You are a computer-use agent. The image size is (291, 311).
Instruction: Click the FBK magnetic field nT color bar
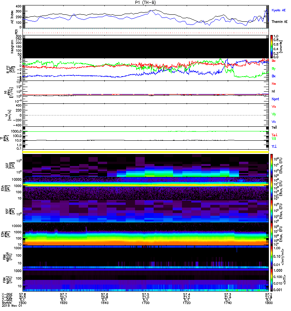272,280
